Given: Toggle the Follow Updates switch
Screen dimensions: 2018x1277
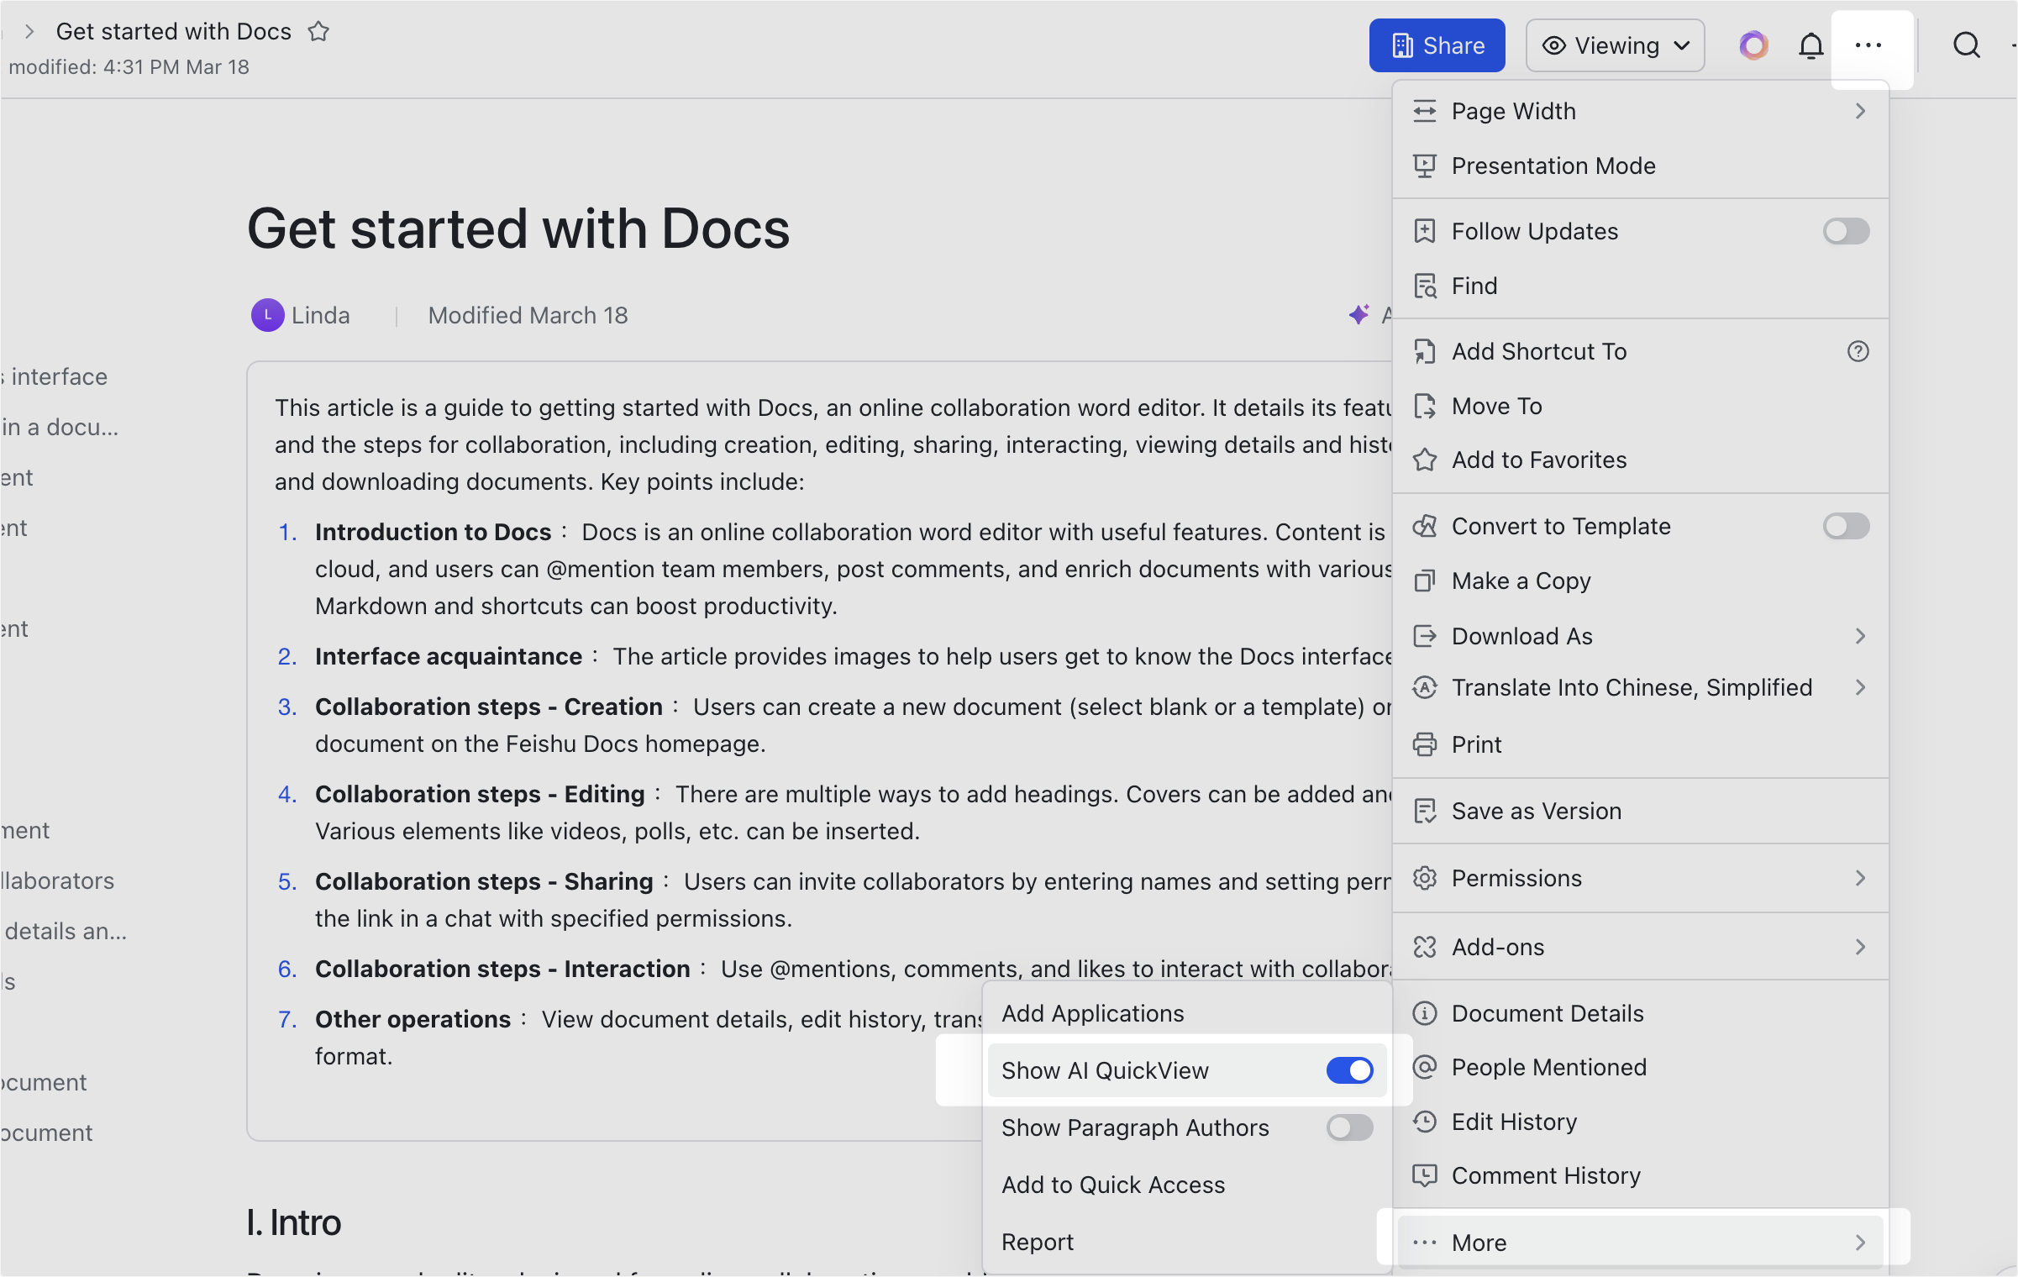Looking at the screenshot, I should pyautogui.click(x=1846, y=231).
